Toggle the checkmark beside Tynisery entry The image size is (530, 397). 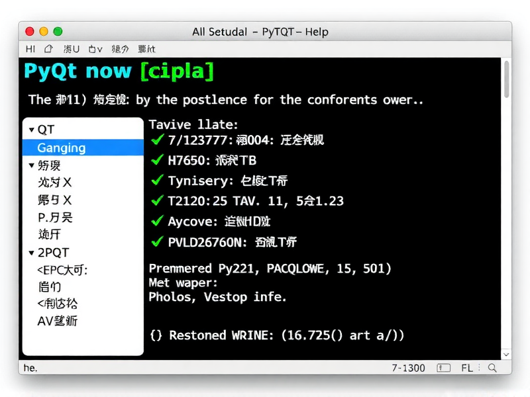coord(157,181)
